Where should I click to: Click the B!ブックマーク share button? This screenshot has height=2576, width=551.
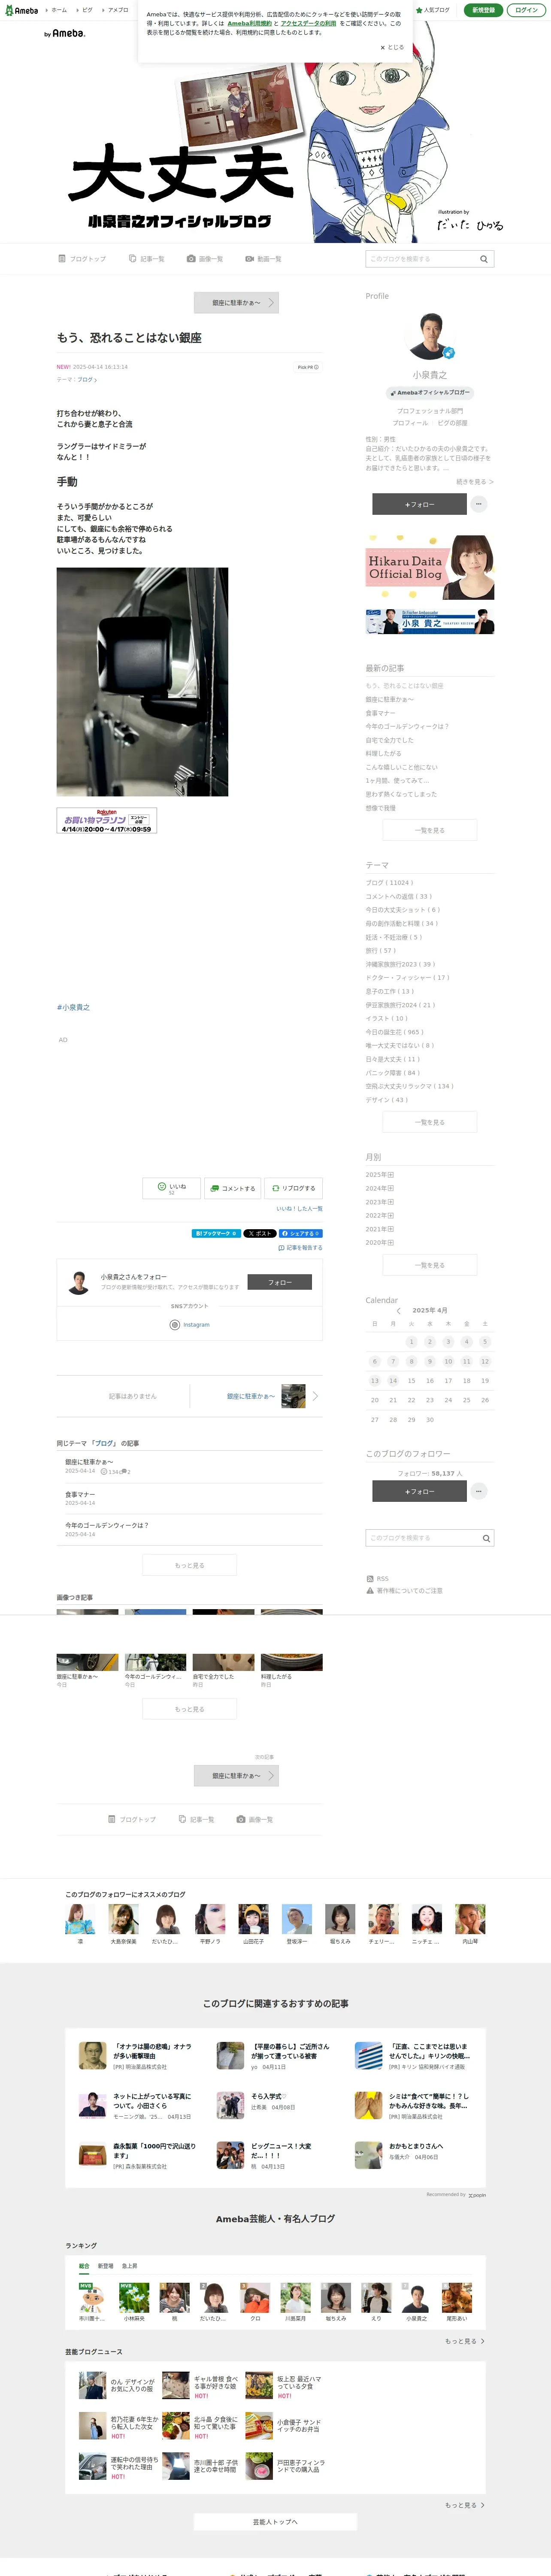tap(216, 1234)
